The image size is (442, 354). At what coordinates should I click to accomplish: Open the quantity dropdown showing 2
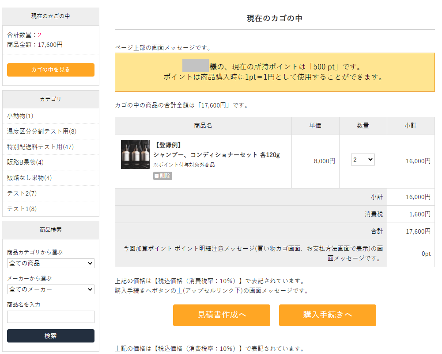coord(363,160)
